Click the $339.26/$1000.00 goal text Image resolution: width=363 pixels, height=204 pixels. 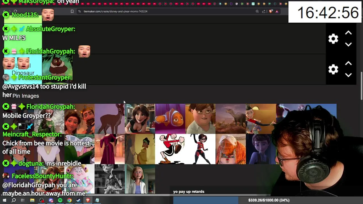pyautogui.click(x=269, y=200)
